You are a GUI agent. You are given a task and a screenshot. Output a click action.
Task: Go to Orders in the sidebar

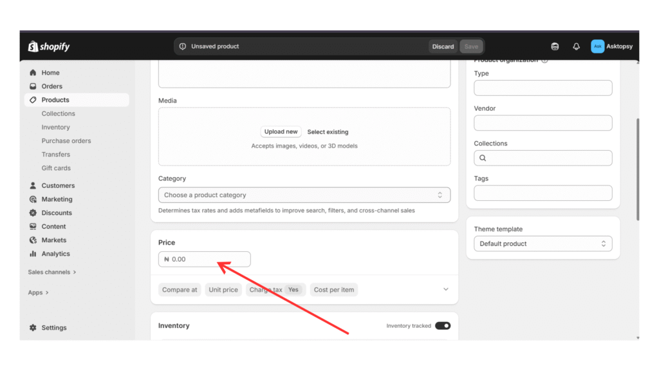(x=51, y=86)
